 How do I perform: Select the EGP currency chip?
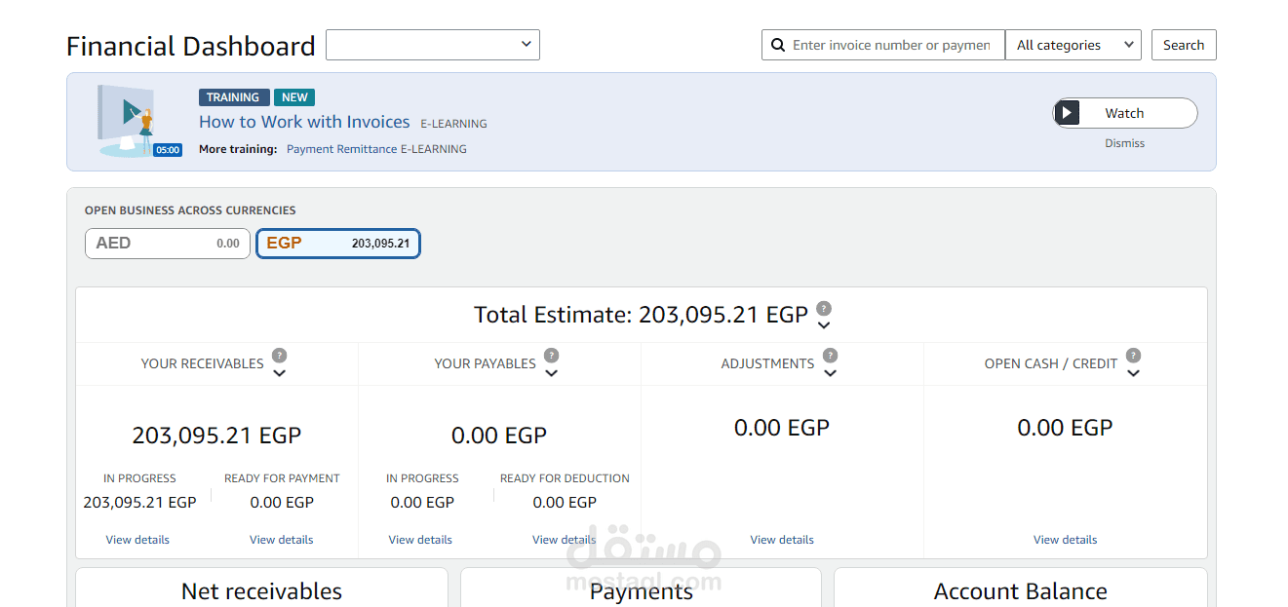pyautogui.click(x=337, y=244)
